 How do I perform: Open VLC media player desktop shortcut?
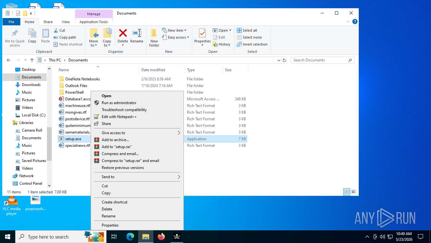pyautogui.click(x=11, y=206)
